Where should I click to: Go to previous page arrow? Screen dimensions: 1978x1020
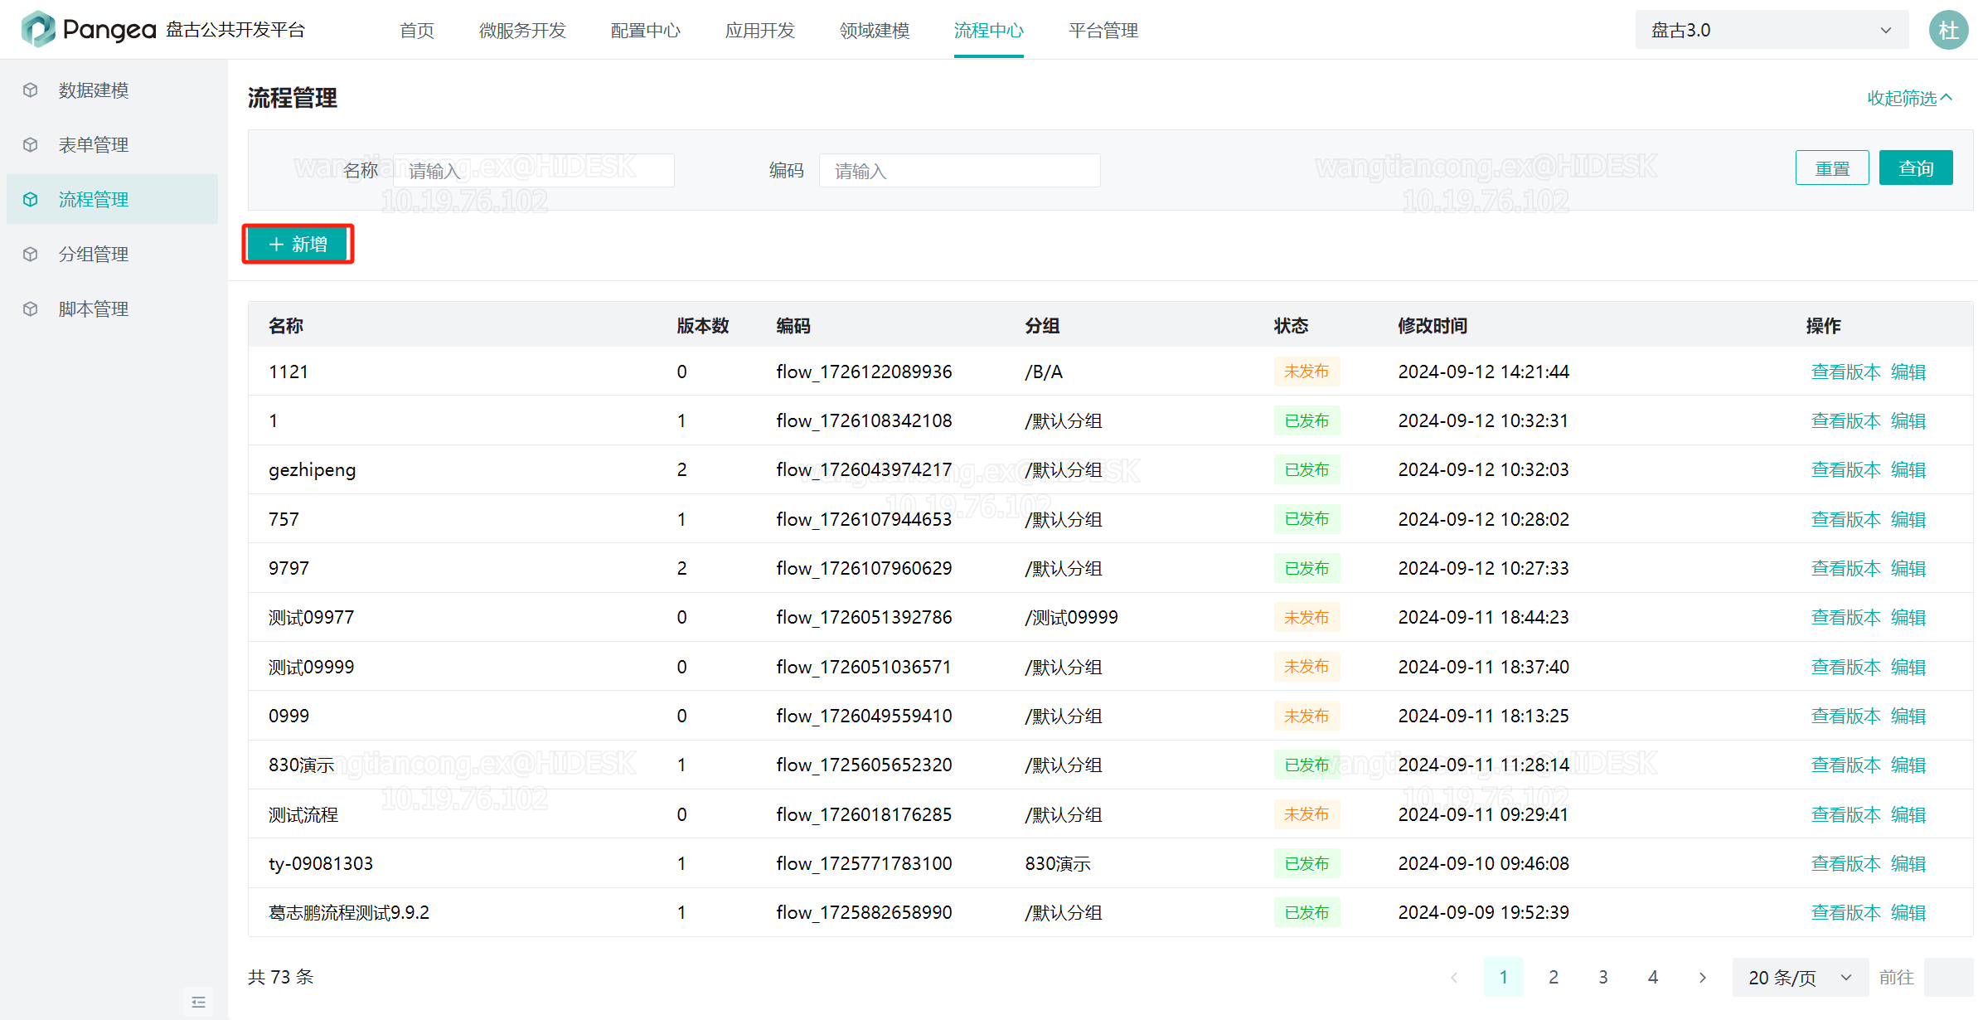point(1454,978)
